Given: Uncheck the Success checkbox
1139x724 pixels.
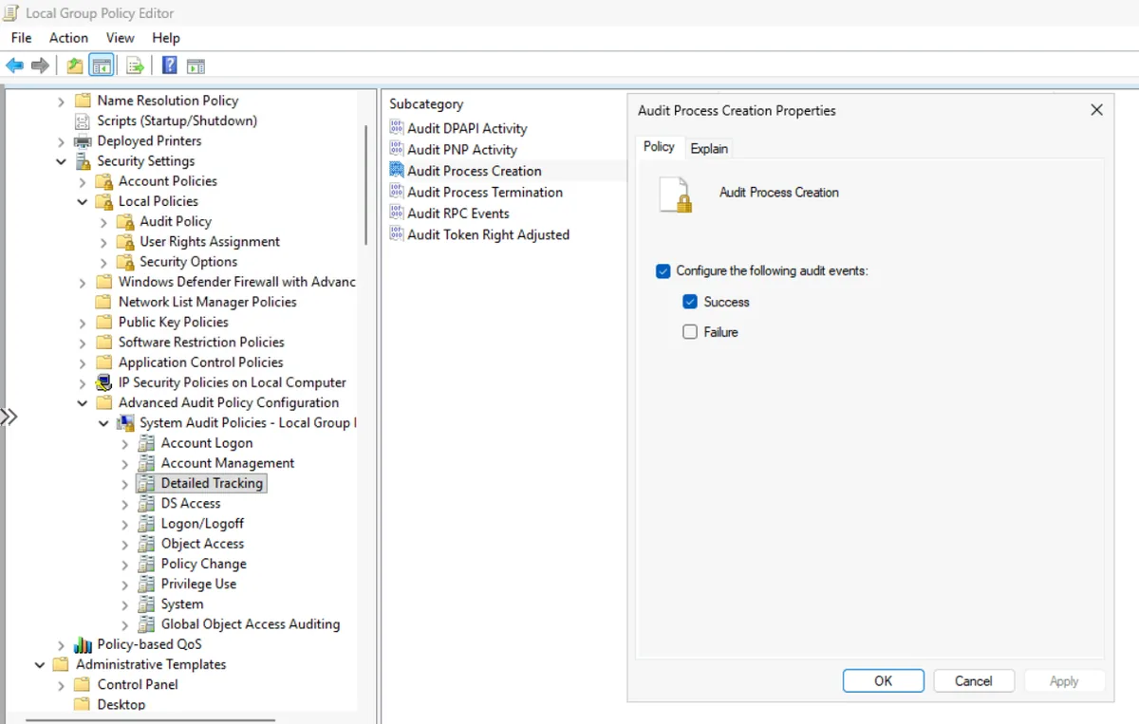Looking at the screenshot, I should tap(690, 302).
